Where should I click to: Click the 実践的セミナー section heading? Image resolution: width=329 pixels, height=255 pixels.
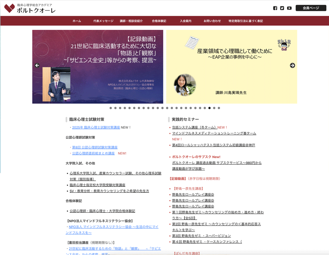pyautogui.click(x=185, y=119)
